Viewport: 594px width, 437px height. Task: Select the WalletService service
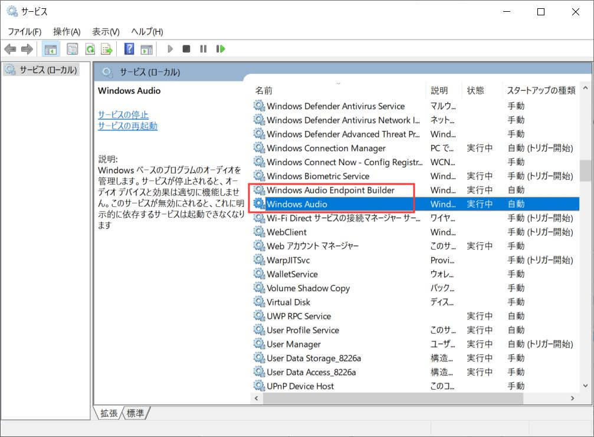292,274
